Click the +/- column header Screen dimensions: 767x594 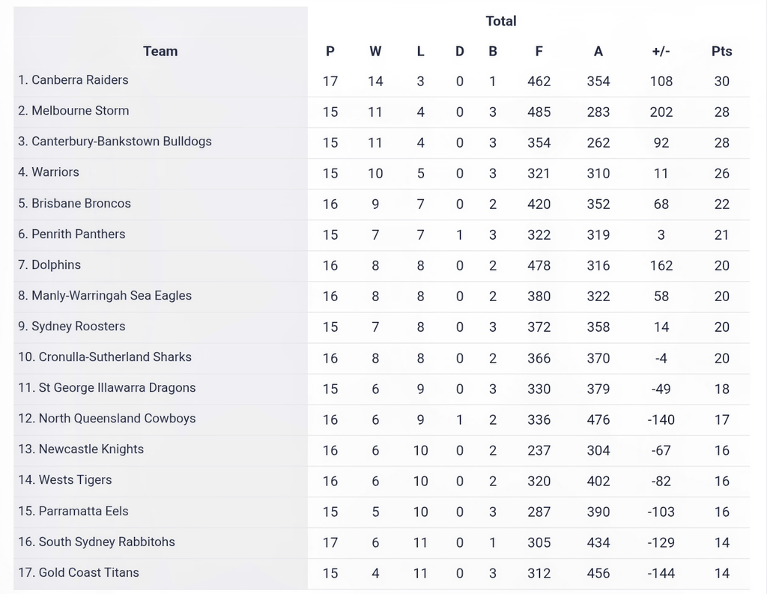point(661,52)
